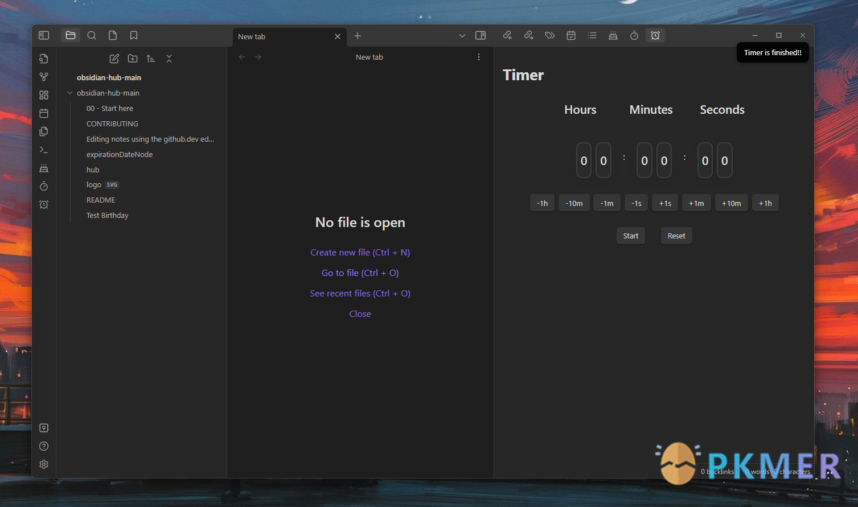This screenshot has width=858, height=507.
Task: Open the bookmarks panel icon
Action: tap(134, 35)
